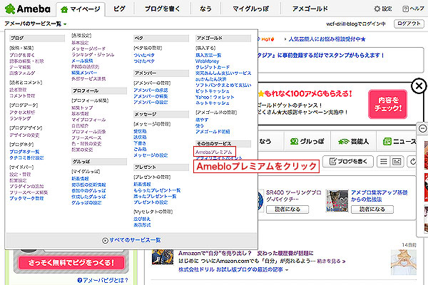Click the 内容をチェック! pink button
Screen dimensions: 428x285
tap(387, 104)
